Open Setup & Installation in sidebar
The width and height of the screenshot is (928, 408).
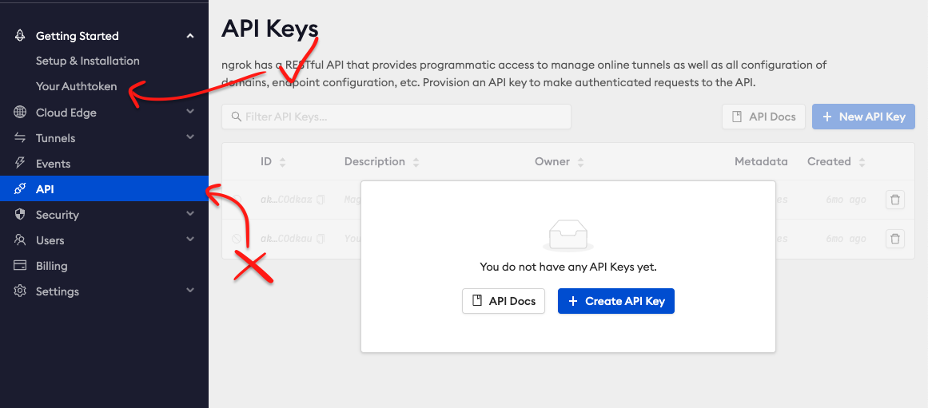click(88, 61)
